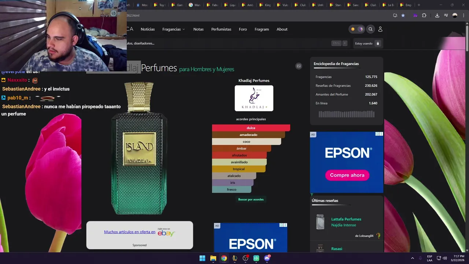Open the Chrome extensions puzzle icon
The image size is (469, 264).
424,15
